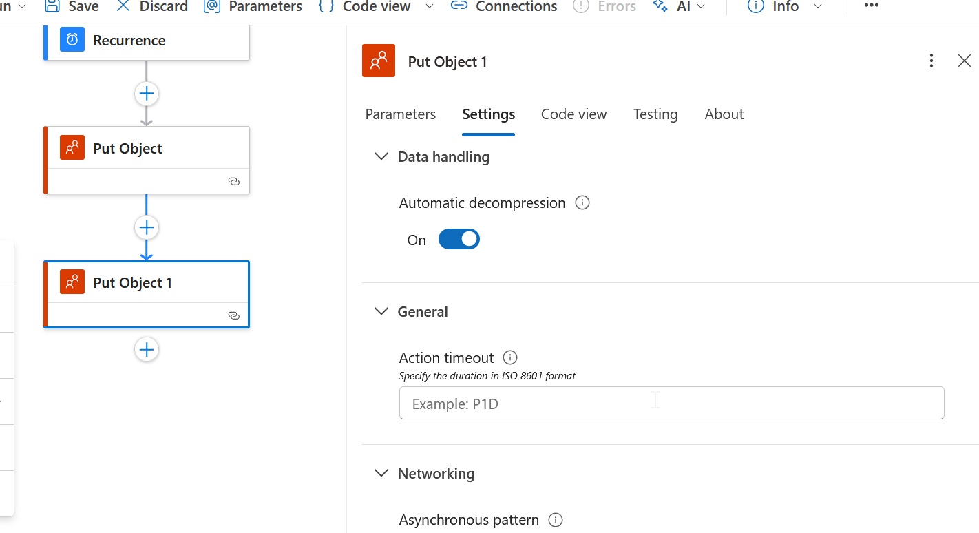
Task: Click the Discard icon
Action: click(x=123, y=7)
